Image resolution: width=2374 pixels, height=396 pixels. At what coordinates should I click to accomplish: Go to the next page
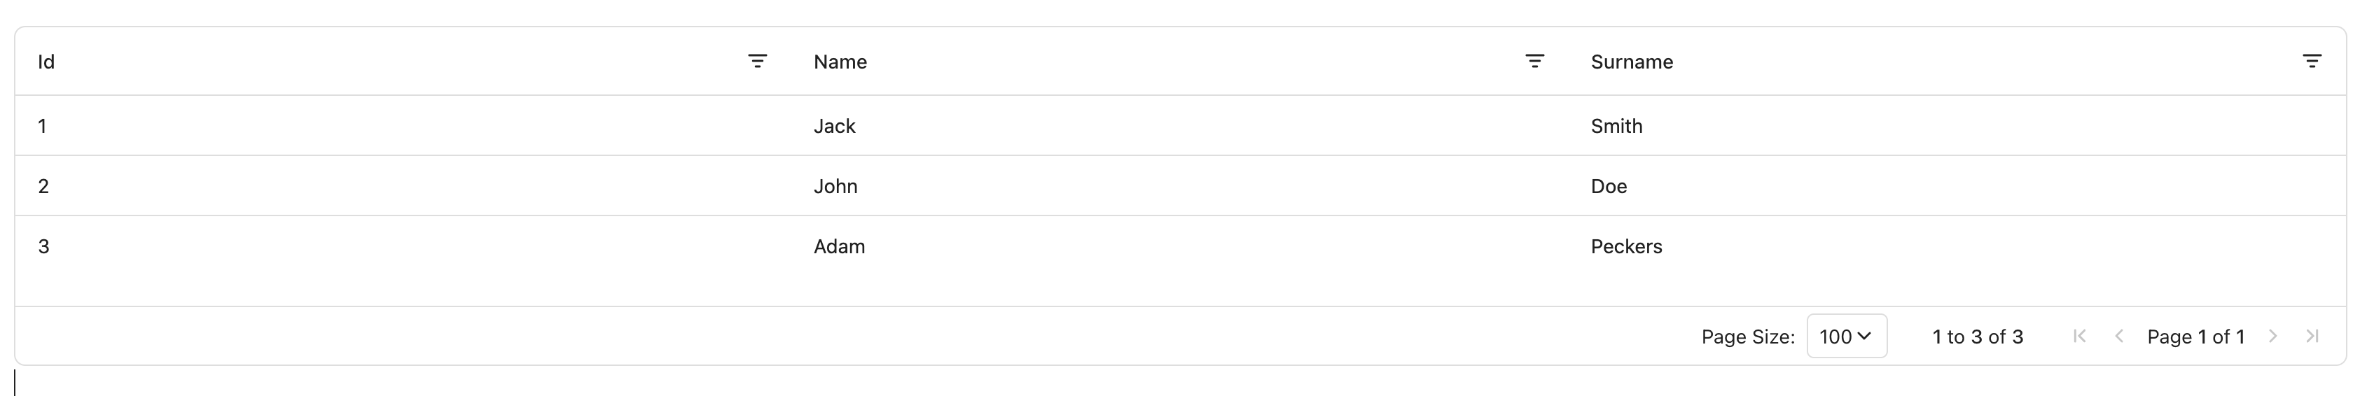(x=2272, y=336)
